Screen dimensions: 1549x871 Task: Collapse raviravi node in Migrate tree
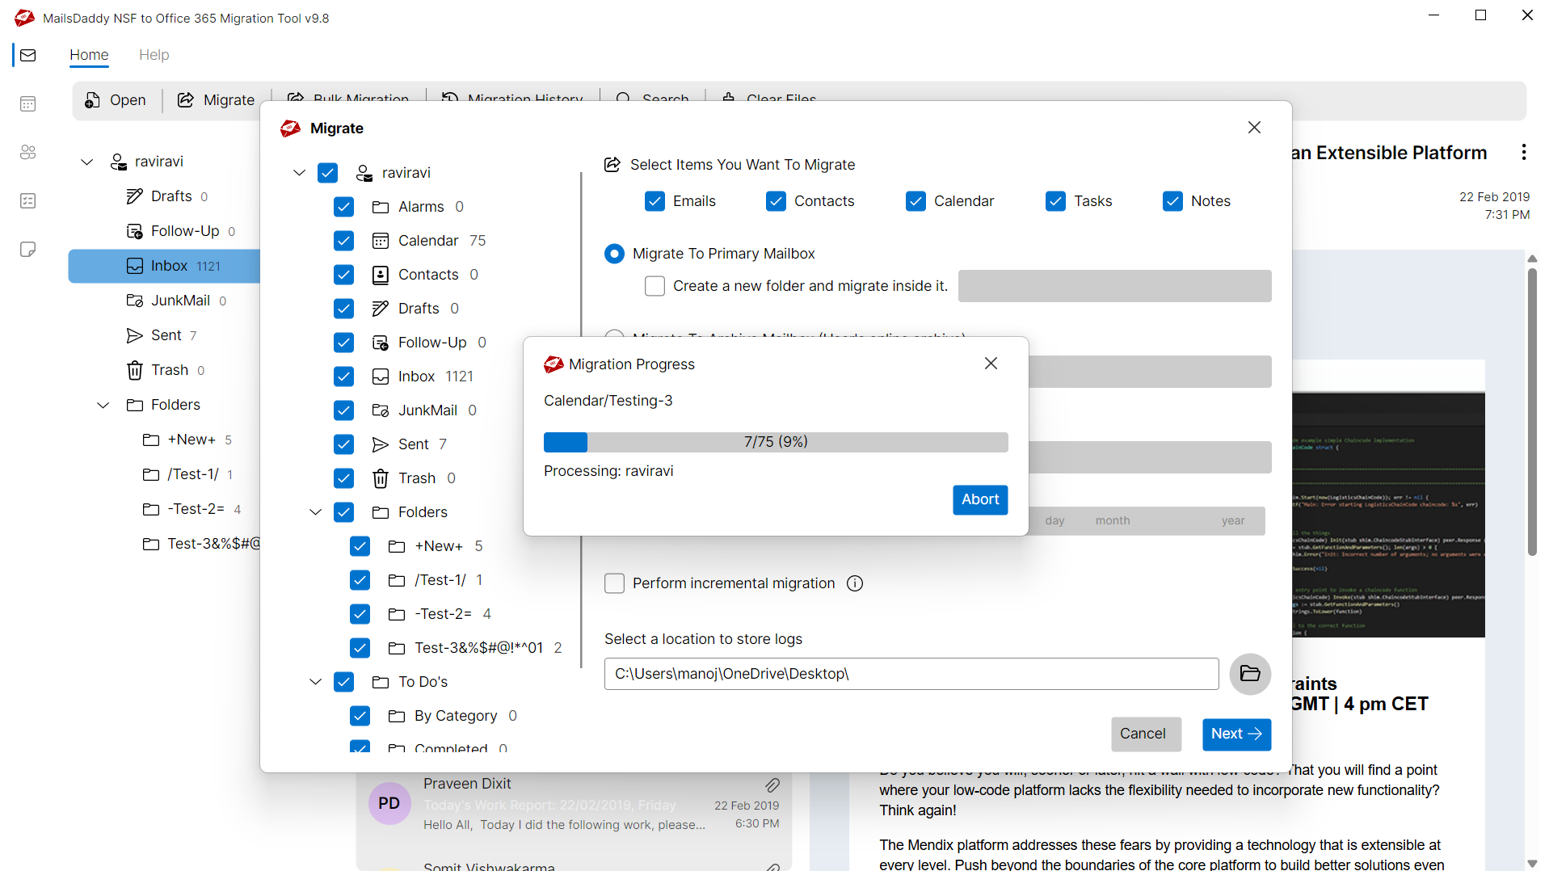(299, 173)
